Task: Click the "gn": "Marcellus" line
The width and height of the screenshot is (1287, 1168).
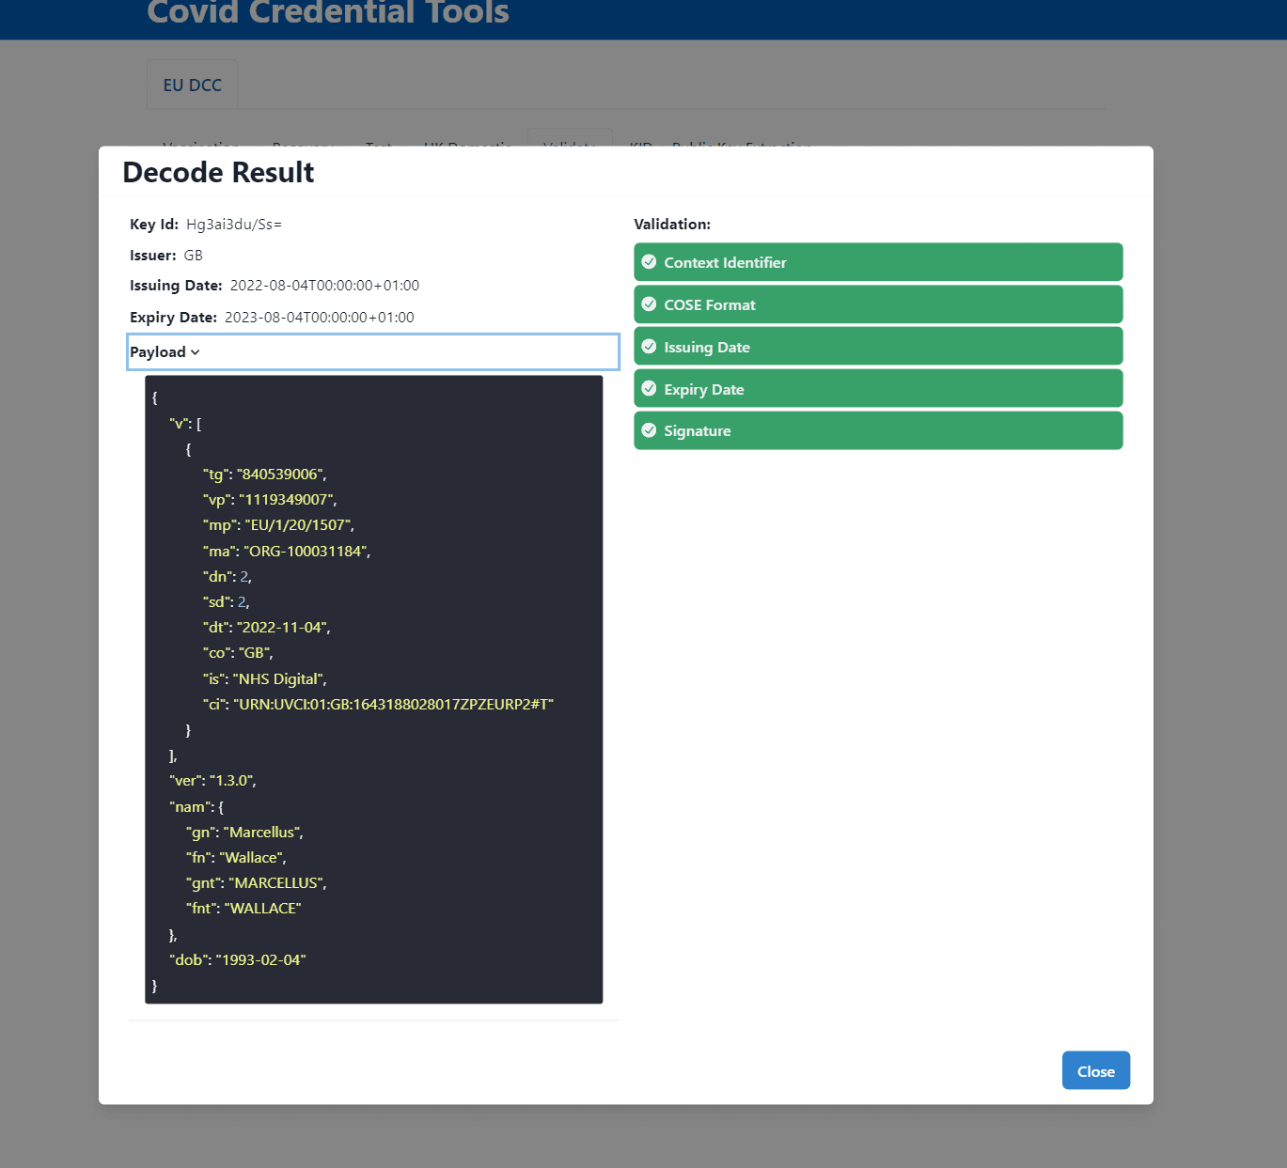Action: (244, 833)
